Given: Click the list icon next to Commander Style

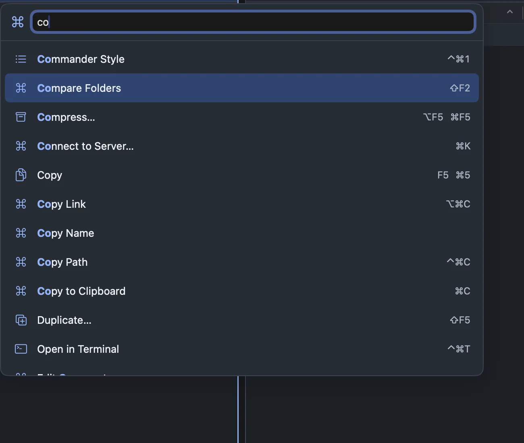Looking at the screenshot, I should 21,59.
